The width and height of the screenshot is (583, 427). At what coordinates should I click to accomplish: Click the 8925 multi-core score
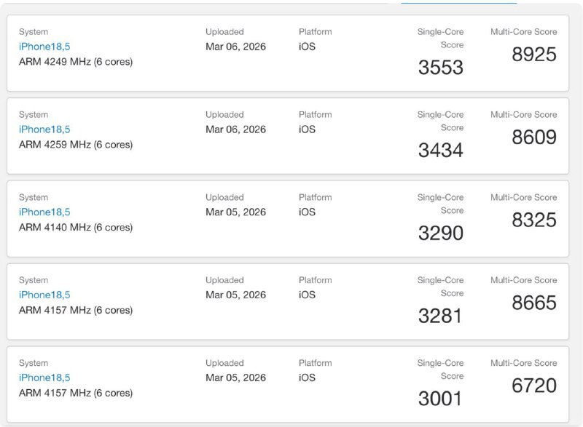click(534, 55)
